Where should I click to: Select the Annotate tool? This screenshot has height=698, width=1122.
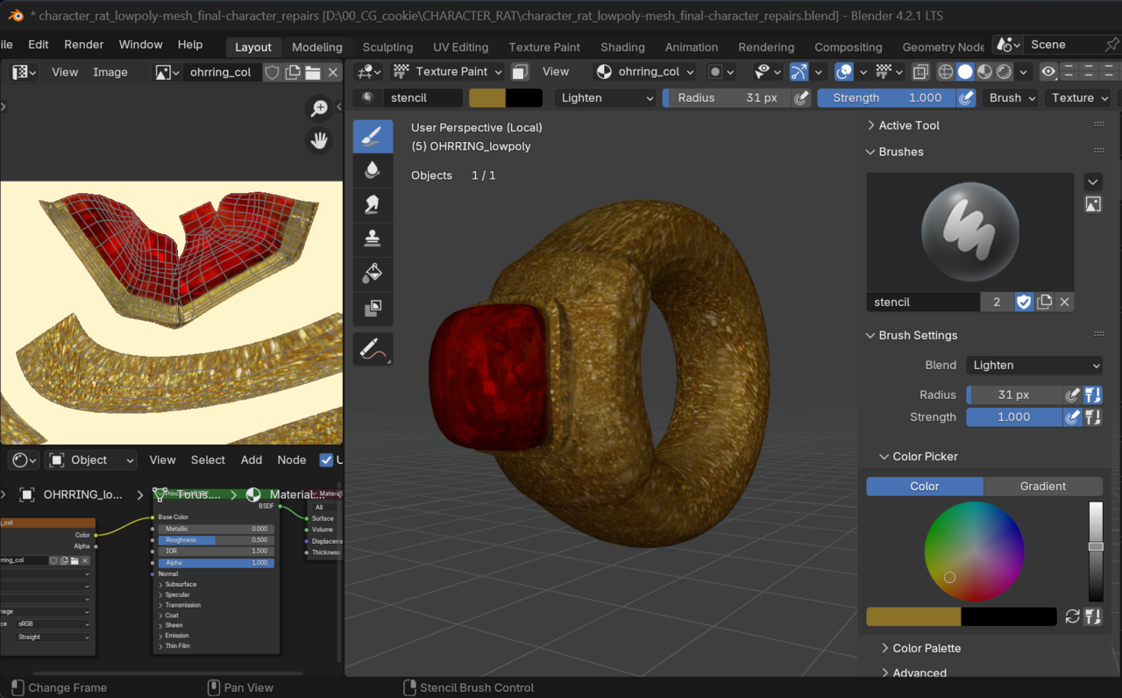pyautogui.click(x=371, y=349)
